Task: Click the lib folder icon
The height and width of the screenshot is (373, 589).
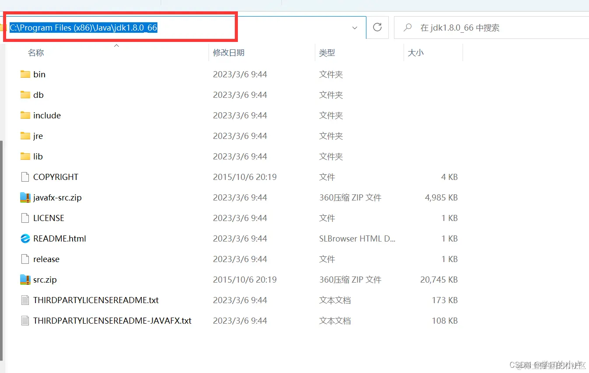Action: (25, 156)
